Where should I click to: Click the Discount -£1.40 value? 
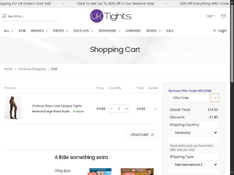click(x=213, y=117)
